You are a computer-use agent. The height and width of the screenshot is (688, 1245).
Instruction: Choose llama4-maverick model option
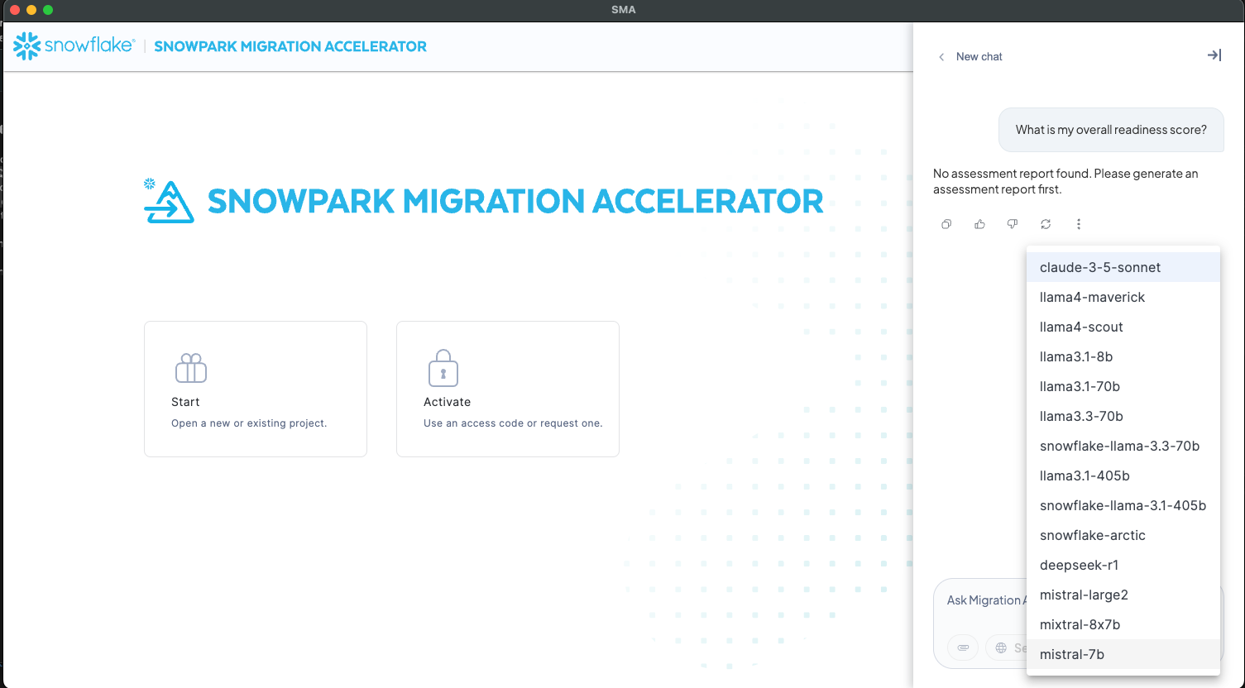pos(1092,297)
